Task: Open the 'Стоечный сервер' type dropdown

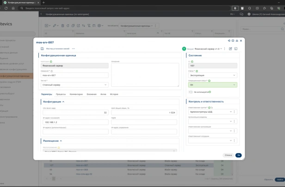Action: (x=74, y=84)
